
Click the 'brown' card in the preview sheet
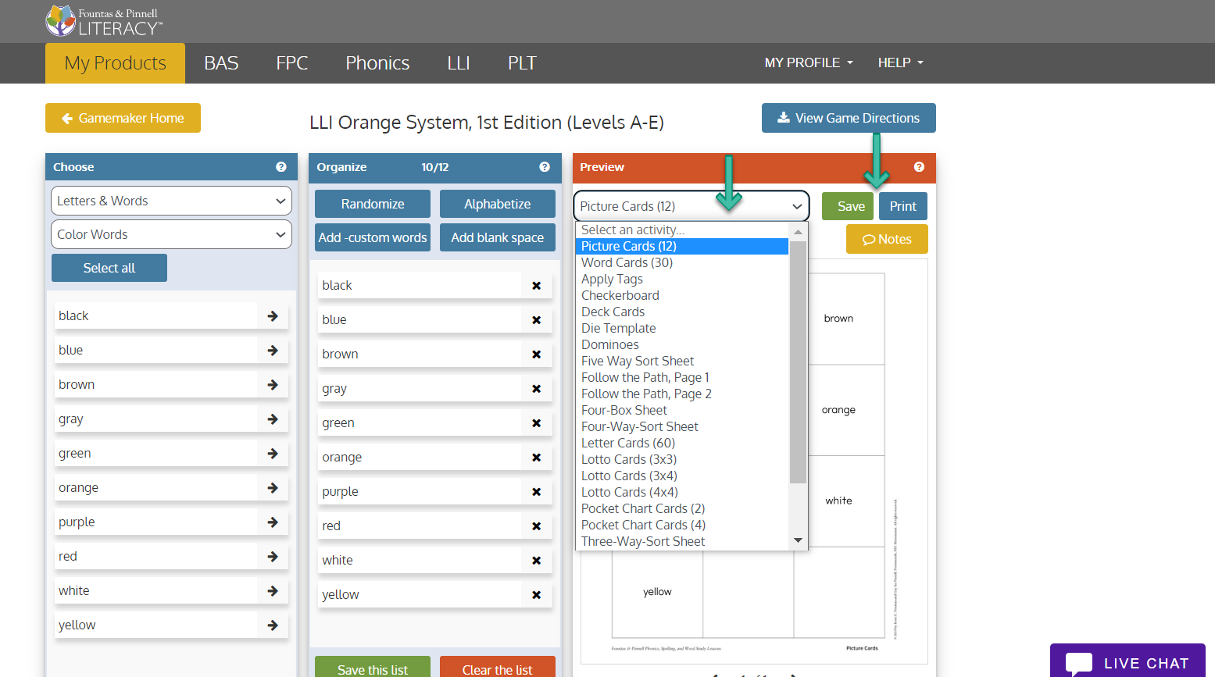point(838,319)
